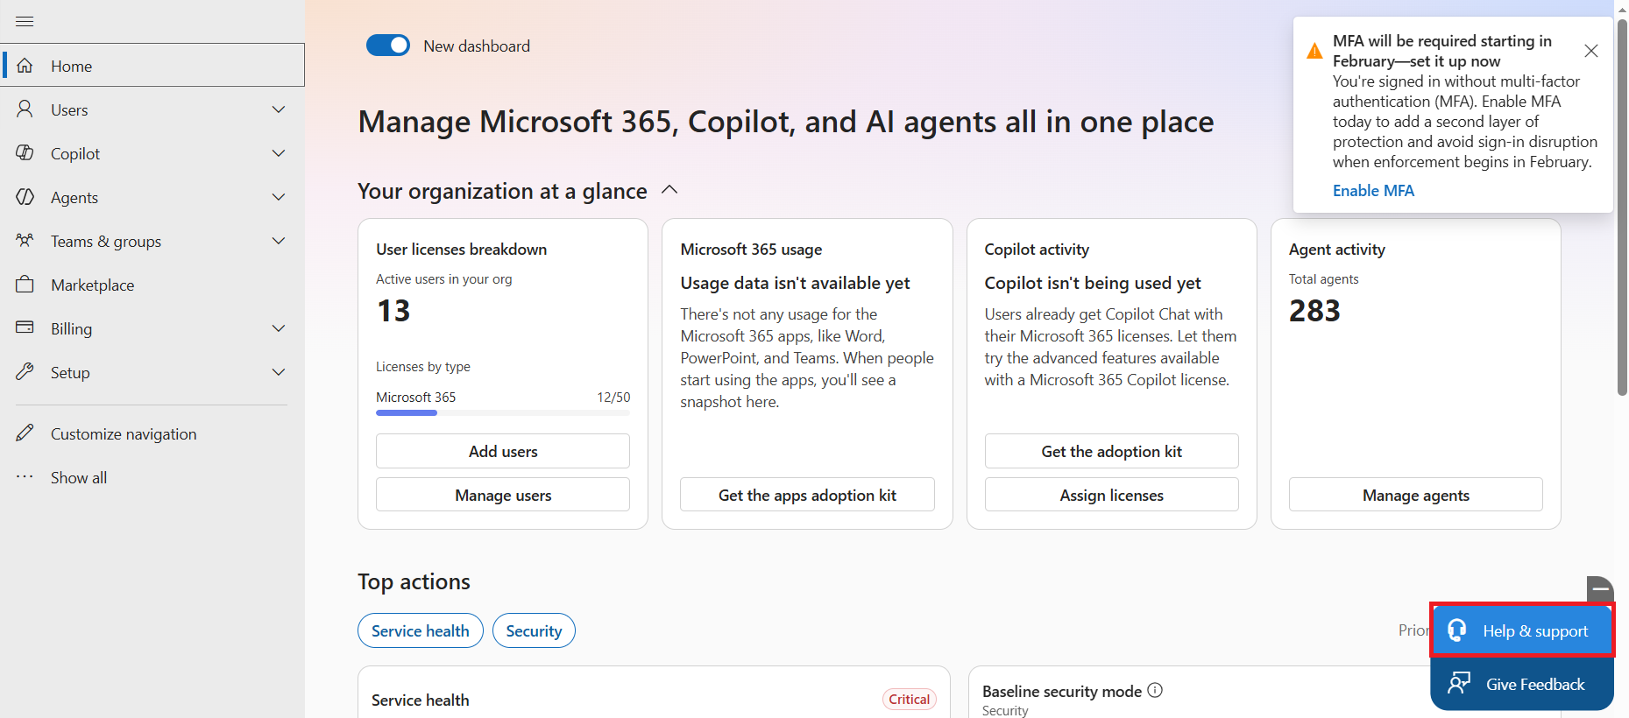Collapse Your organization at a glance section
Image resolution: width=1629 pixels, height=718 pixels.
[669, 190]
